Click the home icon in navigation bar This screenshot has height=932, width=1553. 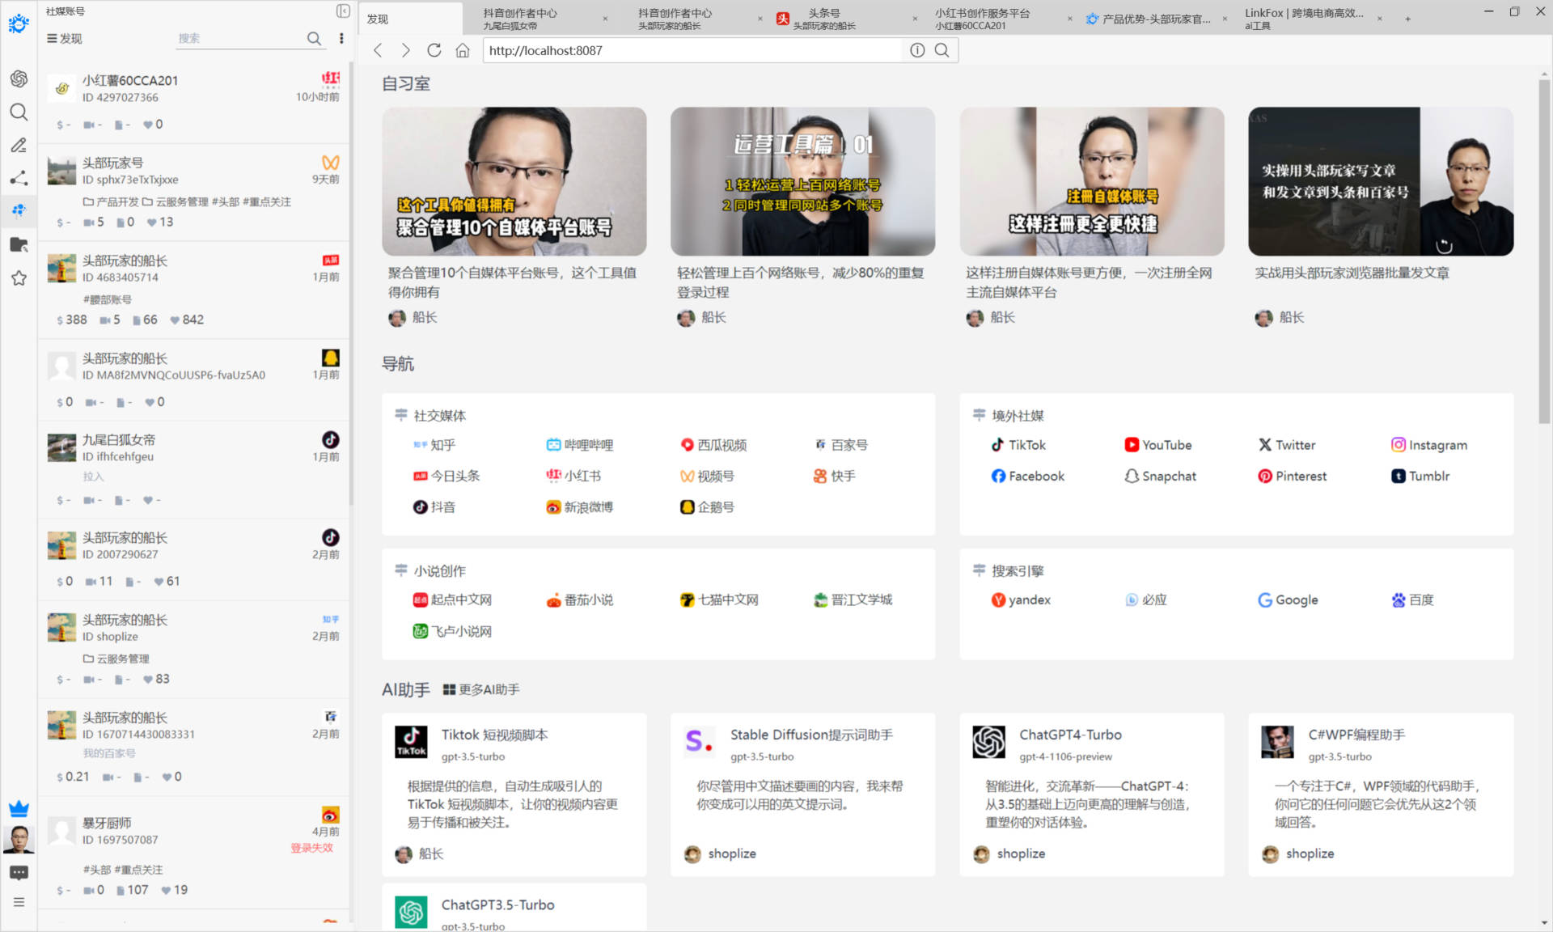[x=463, y=50]
